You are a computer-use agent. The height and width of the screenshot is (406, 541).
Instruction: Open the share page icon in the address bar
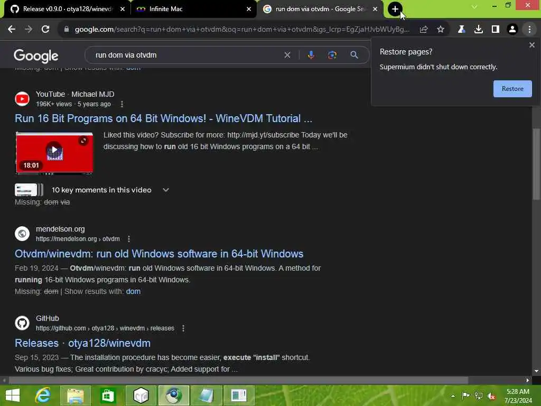424,30
